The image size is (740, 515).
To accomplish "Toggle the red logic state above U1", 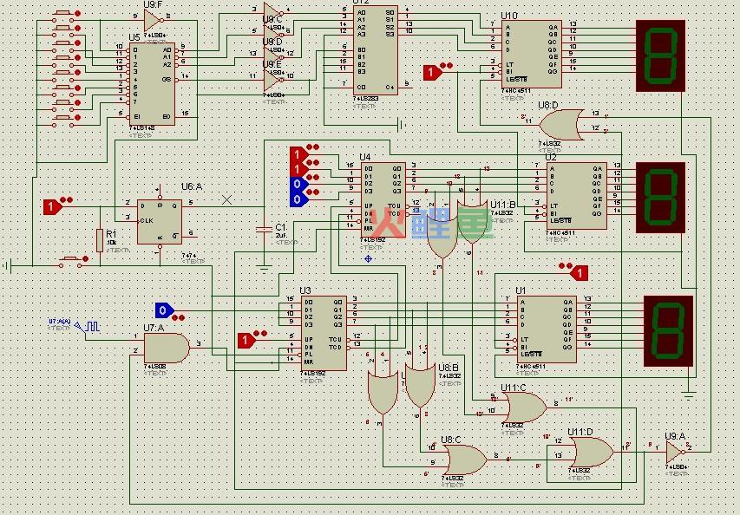I will pyautogui.click(x=579, y=272).
